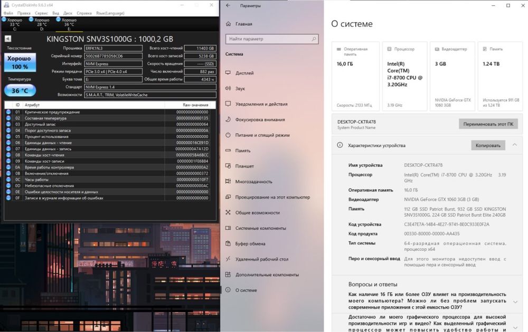The width and height of the screenshot is (528, 332).
Task: Open Память storage icon in sidebar
Action: (x=228, y=150)
